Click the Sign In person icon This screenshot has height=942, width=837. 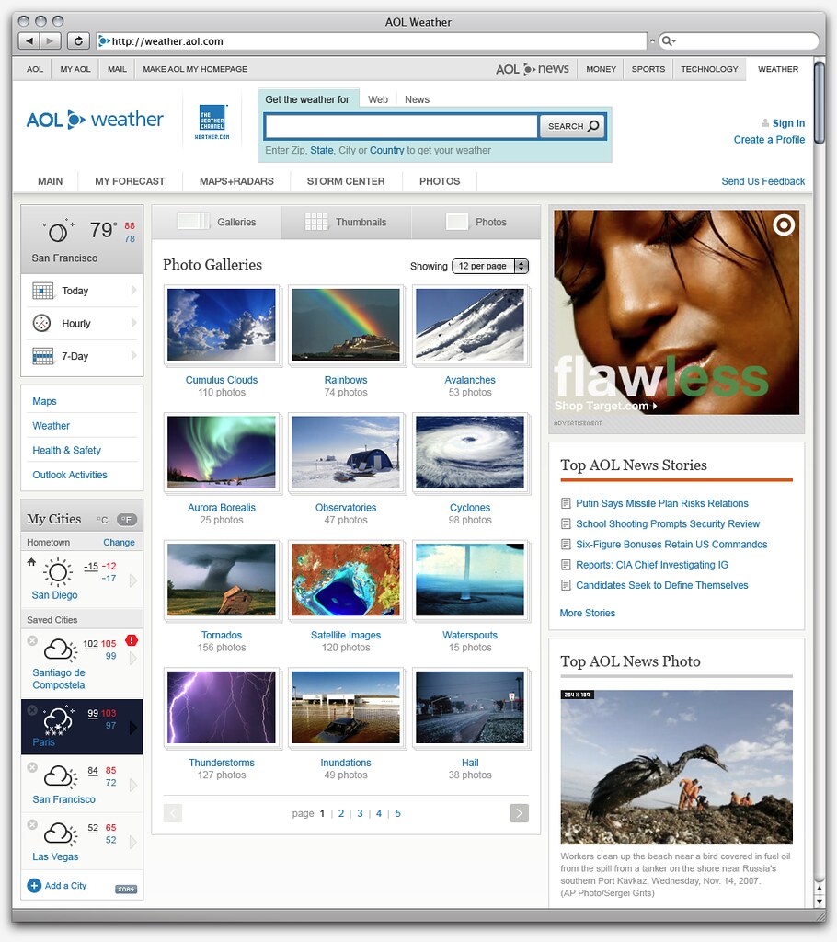coord(765,123)
